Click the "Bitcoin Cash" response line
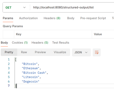Viewport: 114px width, 96px height. (35, 73)
